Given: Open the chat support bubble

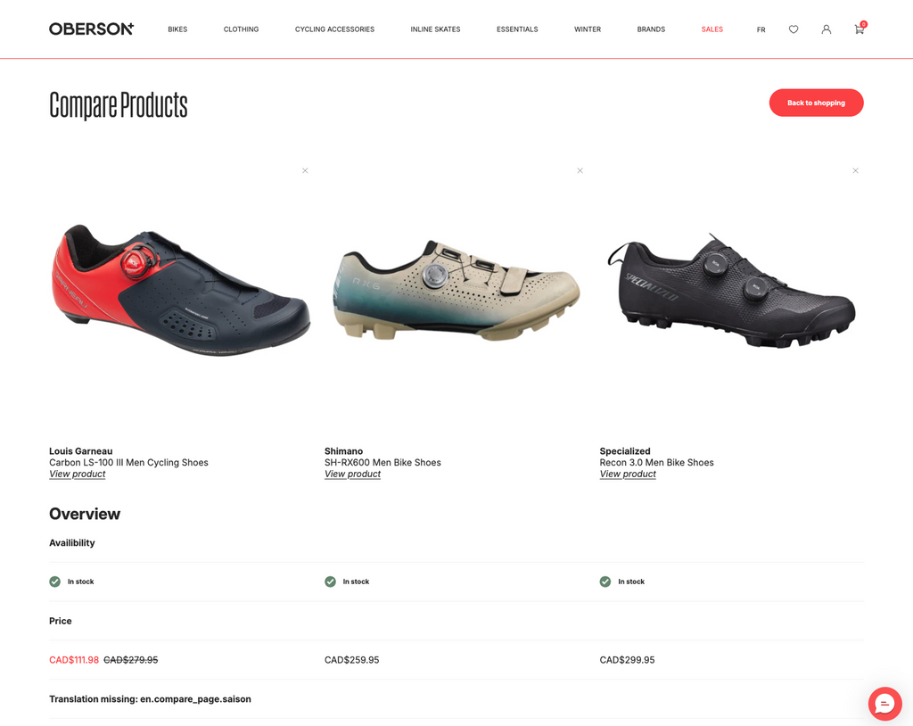Looking at the screenshot, I should click(885, 704).
